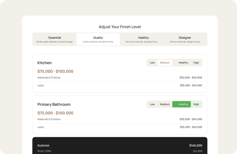The image size is (237, 154).
Task: Click Kitchen total price range $75,000 - $100,000
Action: (x=55, y=71)
